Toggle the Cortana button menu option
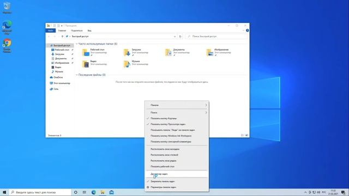The width and height of the screenshot is (349, 196). pos(177,119)
